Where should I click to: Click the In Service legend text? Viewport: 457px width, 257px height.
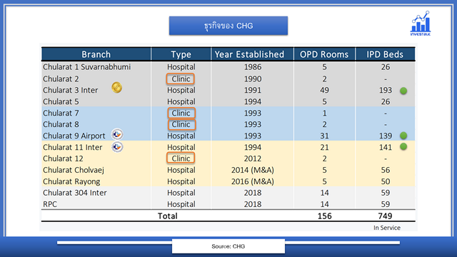tap(387, 228)
